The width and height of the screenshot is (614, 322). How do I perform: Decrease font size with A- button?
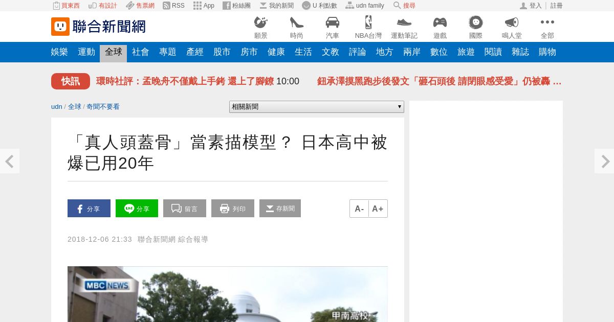[x=359, y=209]
